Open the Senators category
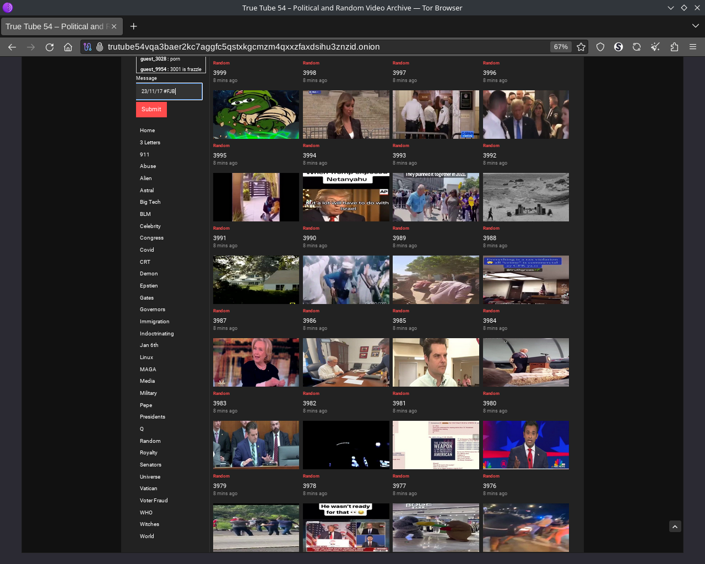 click(x=150, y=465)
